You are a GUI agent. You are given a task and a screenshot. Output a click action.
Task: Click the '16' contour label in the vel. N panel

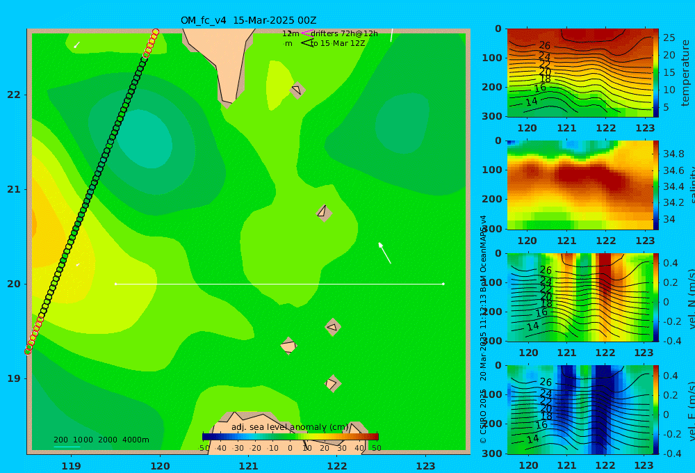[541, 312]
